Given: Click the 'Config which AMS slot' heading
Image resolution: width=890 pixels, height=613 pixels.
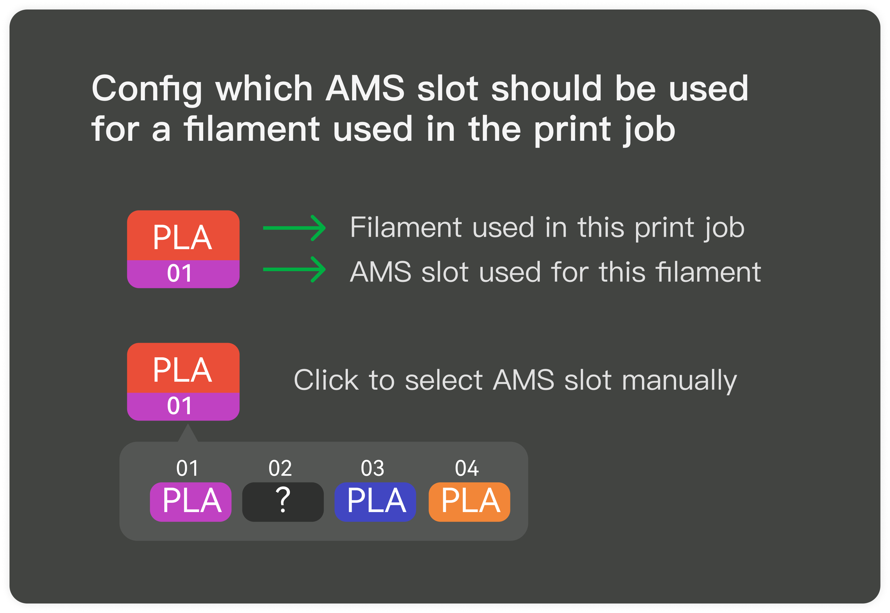Looking at the screenshot, I should [x=420, y=109].
